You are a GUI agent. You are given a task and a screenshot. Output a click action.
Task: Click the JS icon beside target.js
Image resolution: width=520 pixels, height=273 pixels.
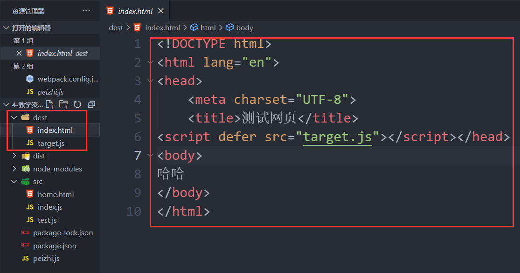coord(30,143)
